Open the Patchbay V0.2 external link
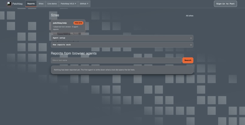 (68, 4)
